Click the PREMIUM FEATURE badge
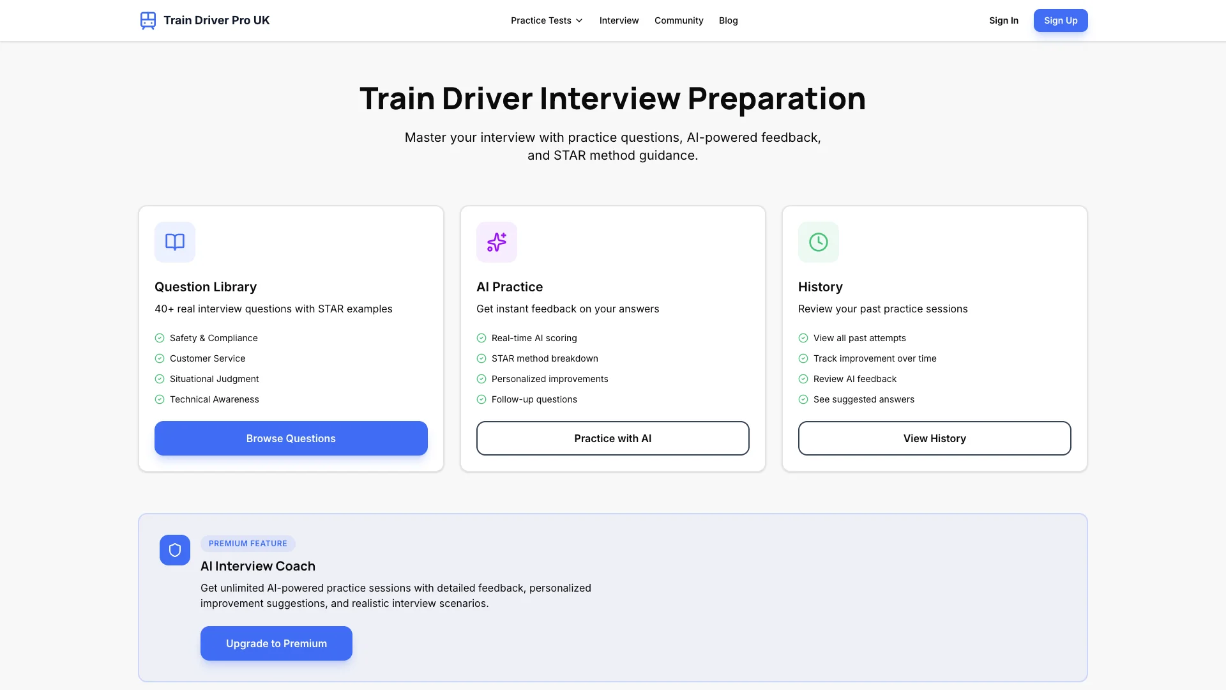This screenshot has width=1226, height=690. pyautogui.click(x=248, y=544)
